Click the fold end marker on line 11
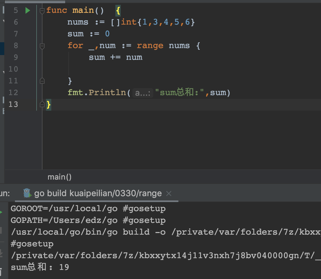Screen dimensions: 321x279 pos(42,80)
